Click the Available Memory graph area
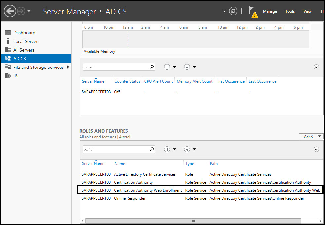Image resolution: width=325 pixels, height=225 pixels. (x=196, y=39)
